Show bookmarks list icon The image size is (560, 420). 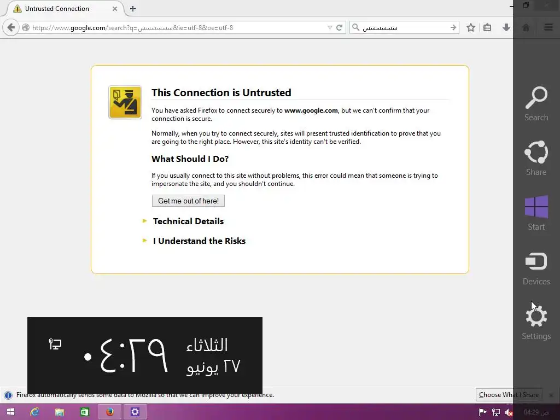[487, 27]
